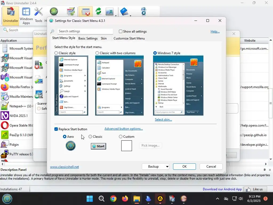Screen dimensions: 273x205
Task: Uncheck Replace Start button checkbox
Action: [x=56, y=129]
